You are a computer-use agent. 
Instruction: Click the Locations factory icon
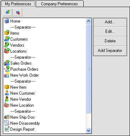(7, 51)
